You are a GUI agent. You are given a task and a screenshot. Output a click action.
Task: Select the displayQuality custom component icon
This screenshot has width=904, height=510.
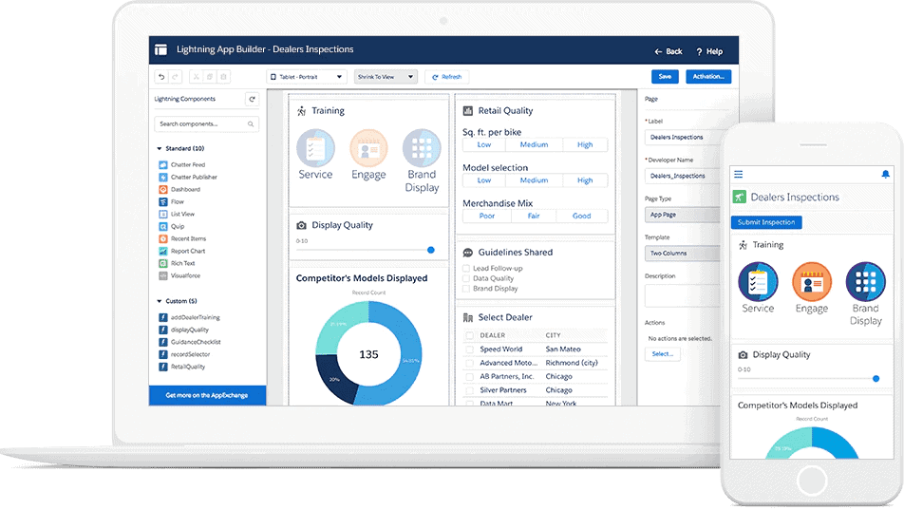tap(163, 330)
